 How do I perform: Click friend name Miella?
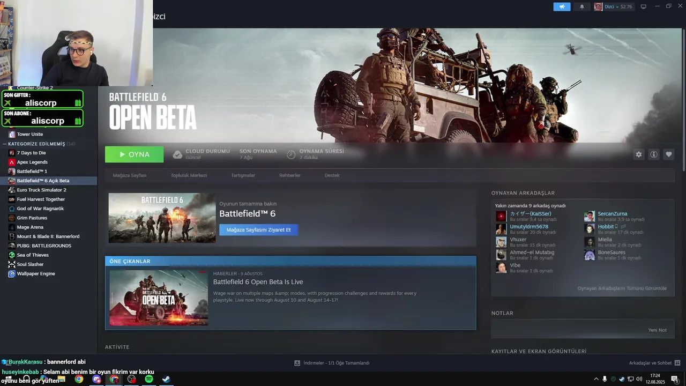point(605,240)
